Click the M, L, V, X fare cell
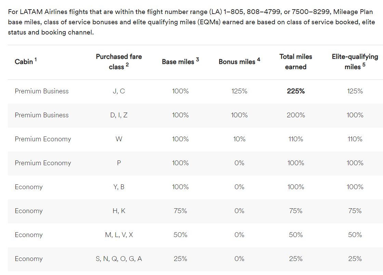Viewport: 383px width, 275px height. click(119, 235)
